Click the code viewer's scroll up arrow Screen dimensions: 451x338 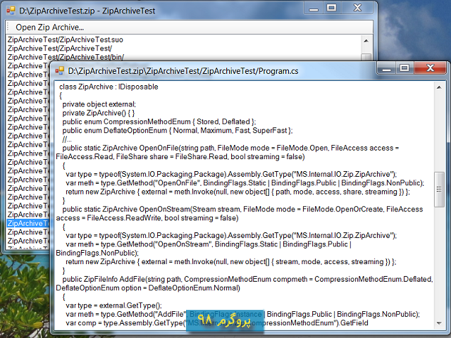click(x=439, y=86)
